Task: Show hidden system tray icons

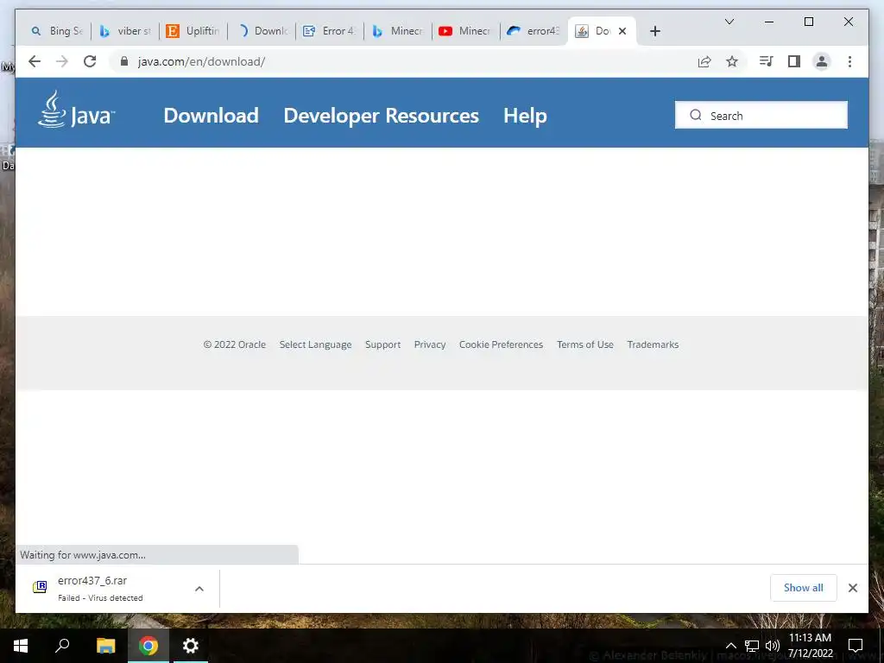Action: (730, 646)
